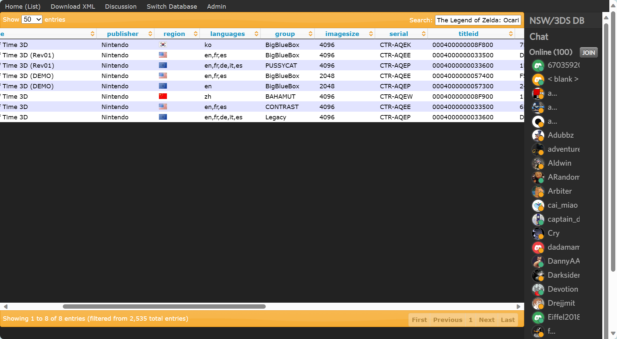Open the Show entries count dropdown
Screen dimensions: 617x339
click(32, 19)
